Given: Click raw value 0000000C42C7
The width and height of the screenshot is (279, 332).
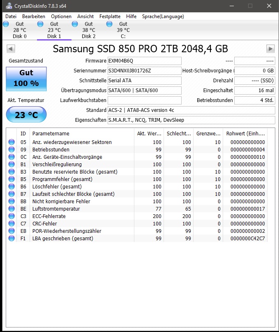Looking at the screenshot, I should (x=247, y=239).
